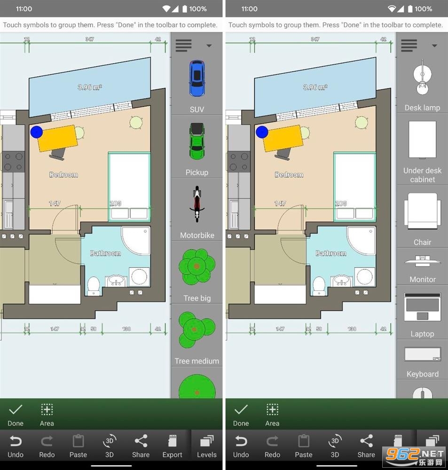The image size is (448, 470).
Task: Click Redo in left screen toolbar
Action: click(47, 446)
